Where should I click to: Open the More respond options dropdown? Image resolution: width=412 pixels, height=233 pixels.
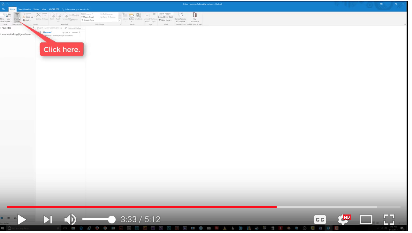(x=73, y=20)
